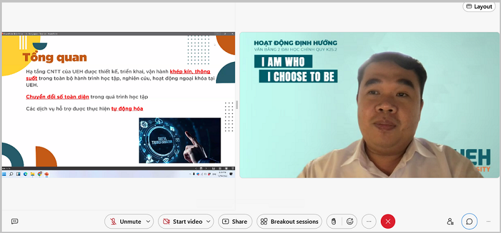
Task: Click the 'khép kín, thông' underlined text
Action: [x=190, y=71]
